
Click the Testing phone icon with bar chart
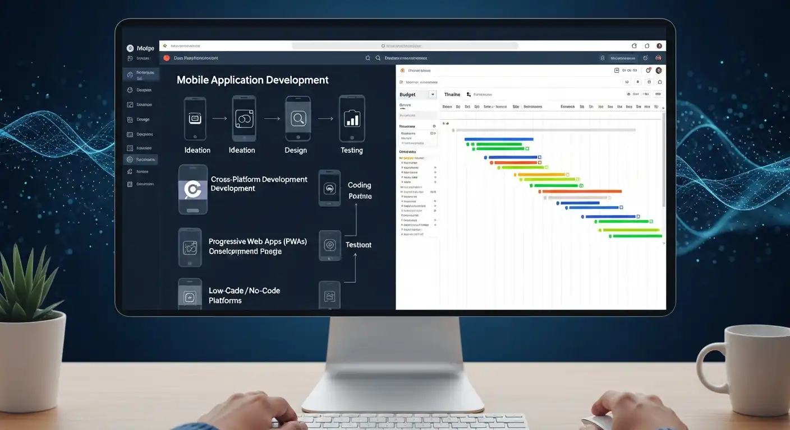click(352, 118)
